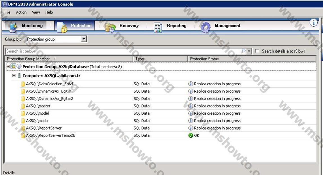The width and height of the screenshot is (323, 175).
Task: Open the information icon at top right
Action: click(313, 23)
